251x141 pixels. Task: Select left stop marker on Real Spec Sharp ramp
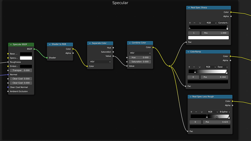189,29
